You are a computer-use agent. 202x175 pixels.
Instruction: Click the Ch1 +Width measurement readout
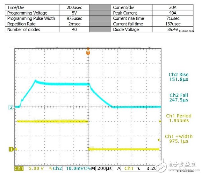[179, 139]
